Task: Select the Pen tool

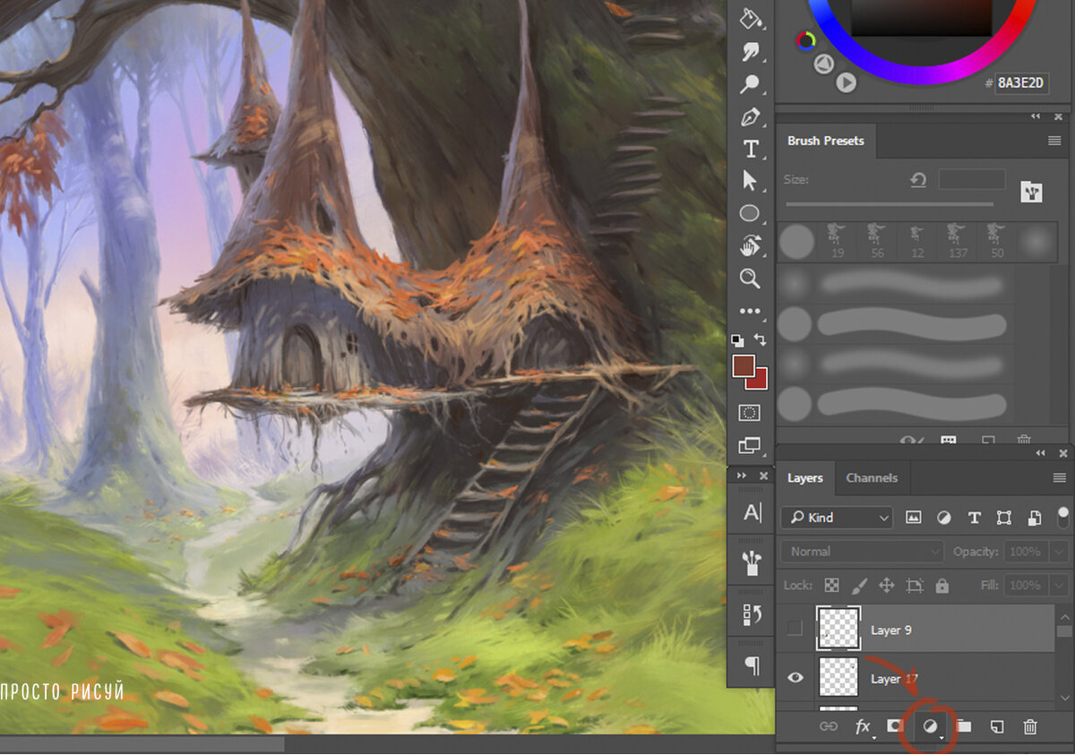Action: click(750, 117)
